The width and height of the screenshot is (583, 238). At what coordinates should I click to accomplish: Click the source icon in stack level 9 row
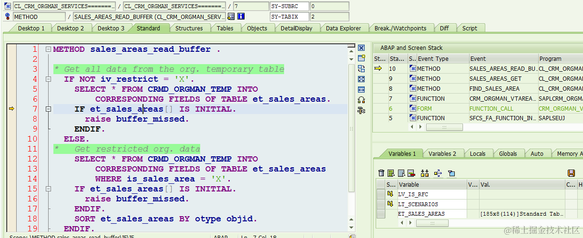coord(412,79)
